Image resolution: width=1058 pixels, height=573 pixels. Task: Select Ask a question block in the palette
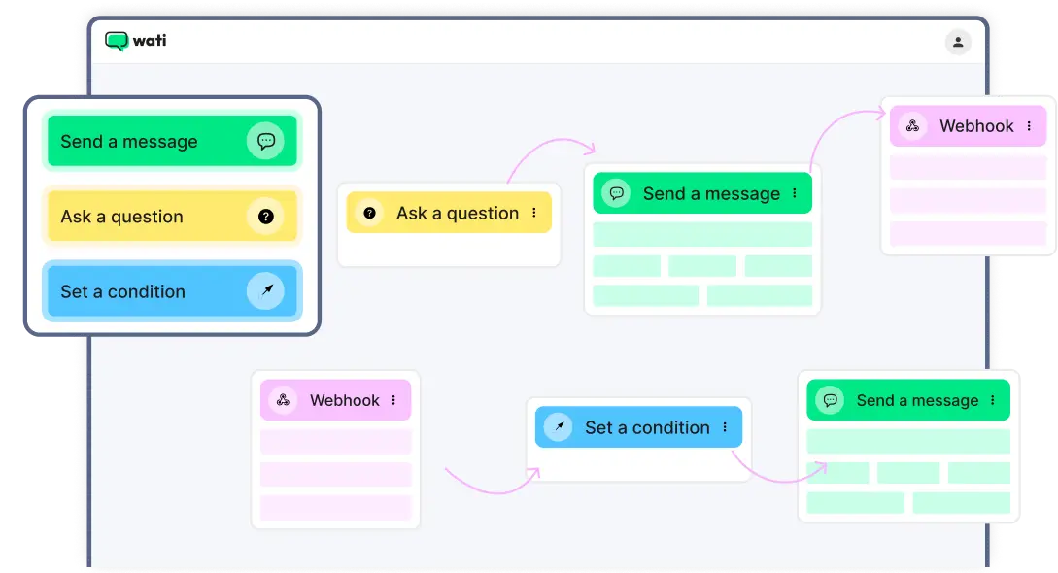coord(172,217)
